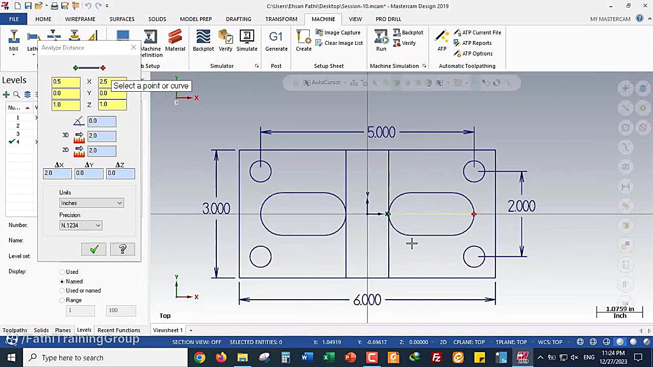653x367 pixels.
Task: Click the Windows search box
Action: pos(105,358)
